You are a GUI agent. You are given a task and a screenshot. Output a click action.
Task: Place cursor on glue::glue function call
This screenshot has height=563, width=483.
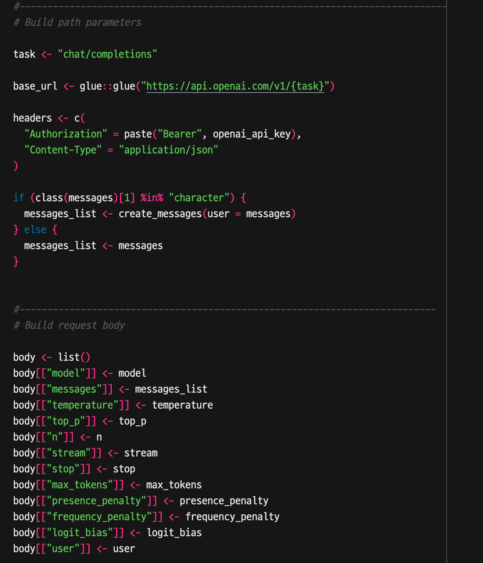pos(107,86)
